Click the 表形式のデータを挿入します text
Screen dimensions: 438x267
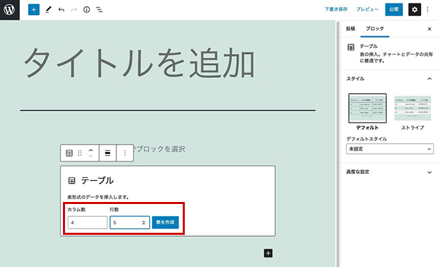(99, 197)
